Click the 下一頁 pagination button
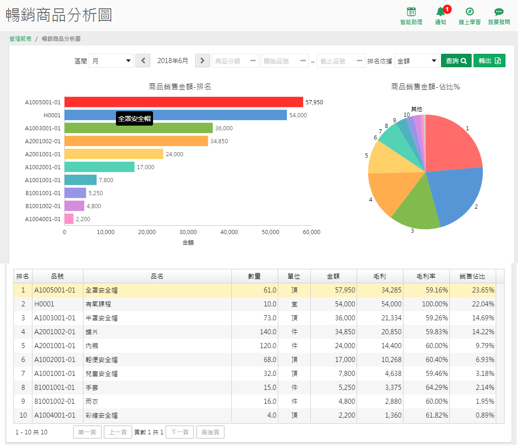The height and width of the screenshot is (445, 518). coord(180,432)
